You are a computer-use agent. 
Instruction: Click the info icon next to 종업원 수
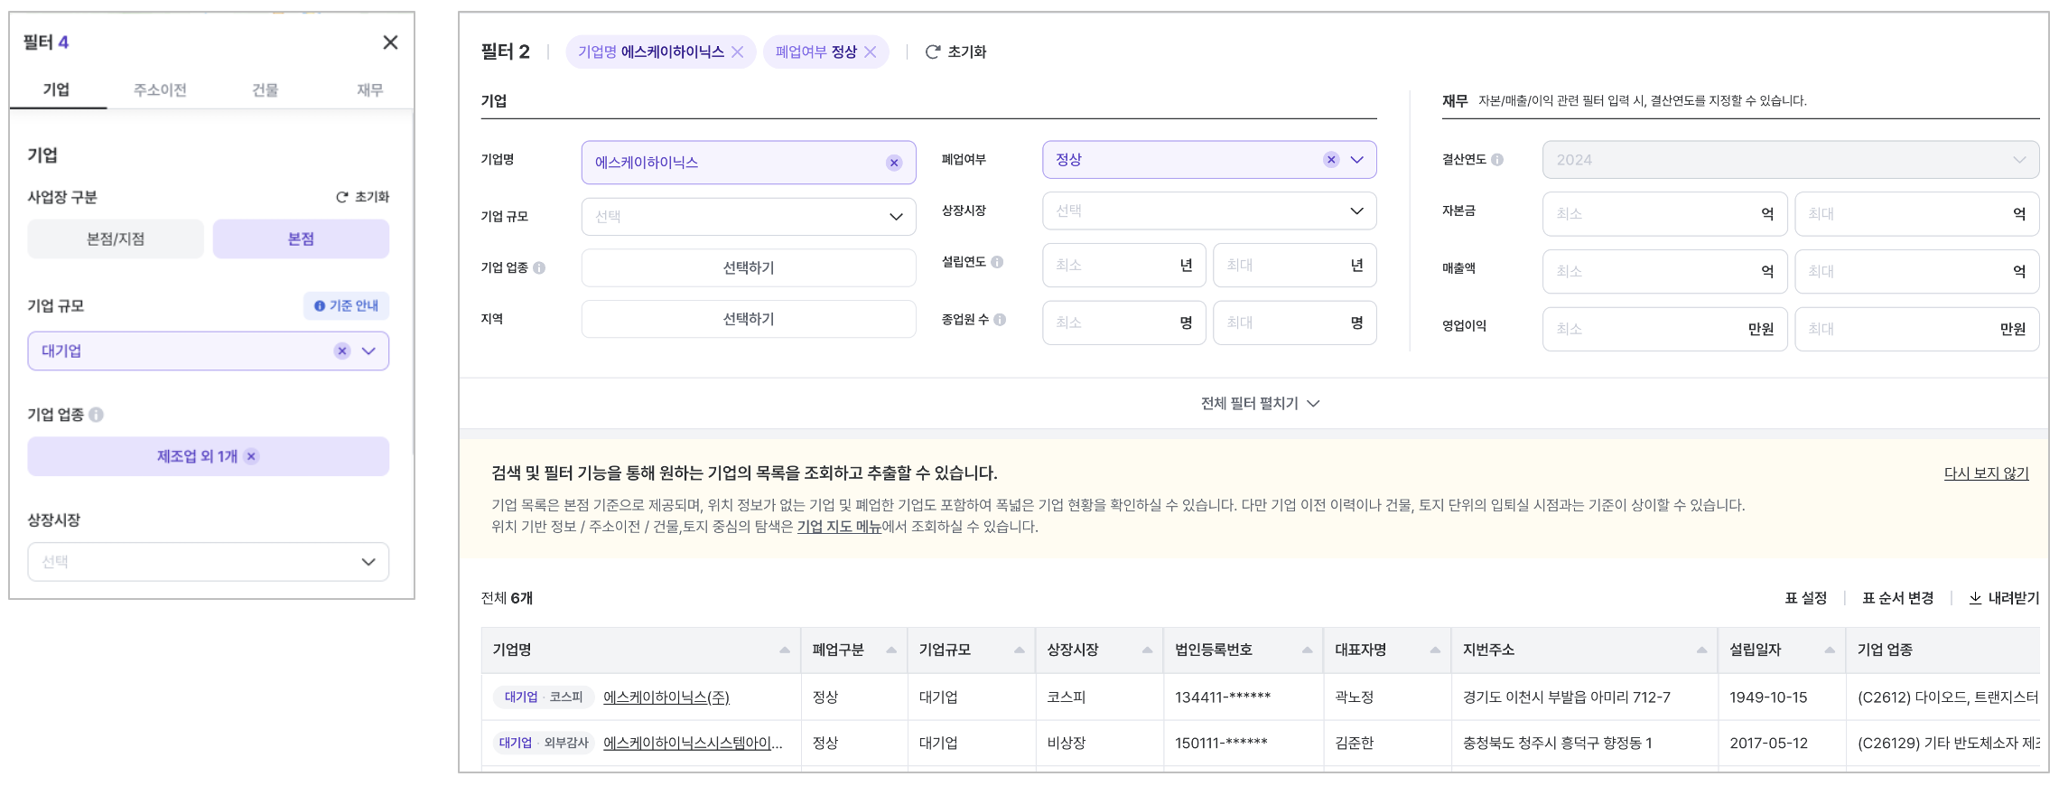[x=1000, y=320]
